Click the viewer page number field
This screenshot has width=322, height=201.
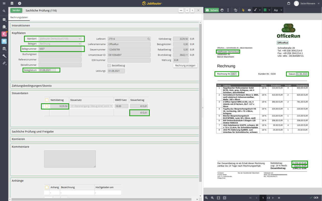263,198
